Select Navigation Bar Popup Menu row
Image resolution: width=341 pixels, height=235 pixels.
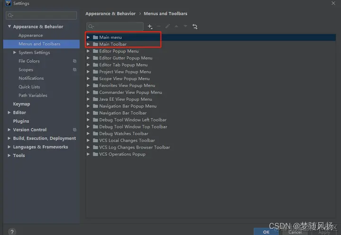click(211, 106)
